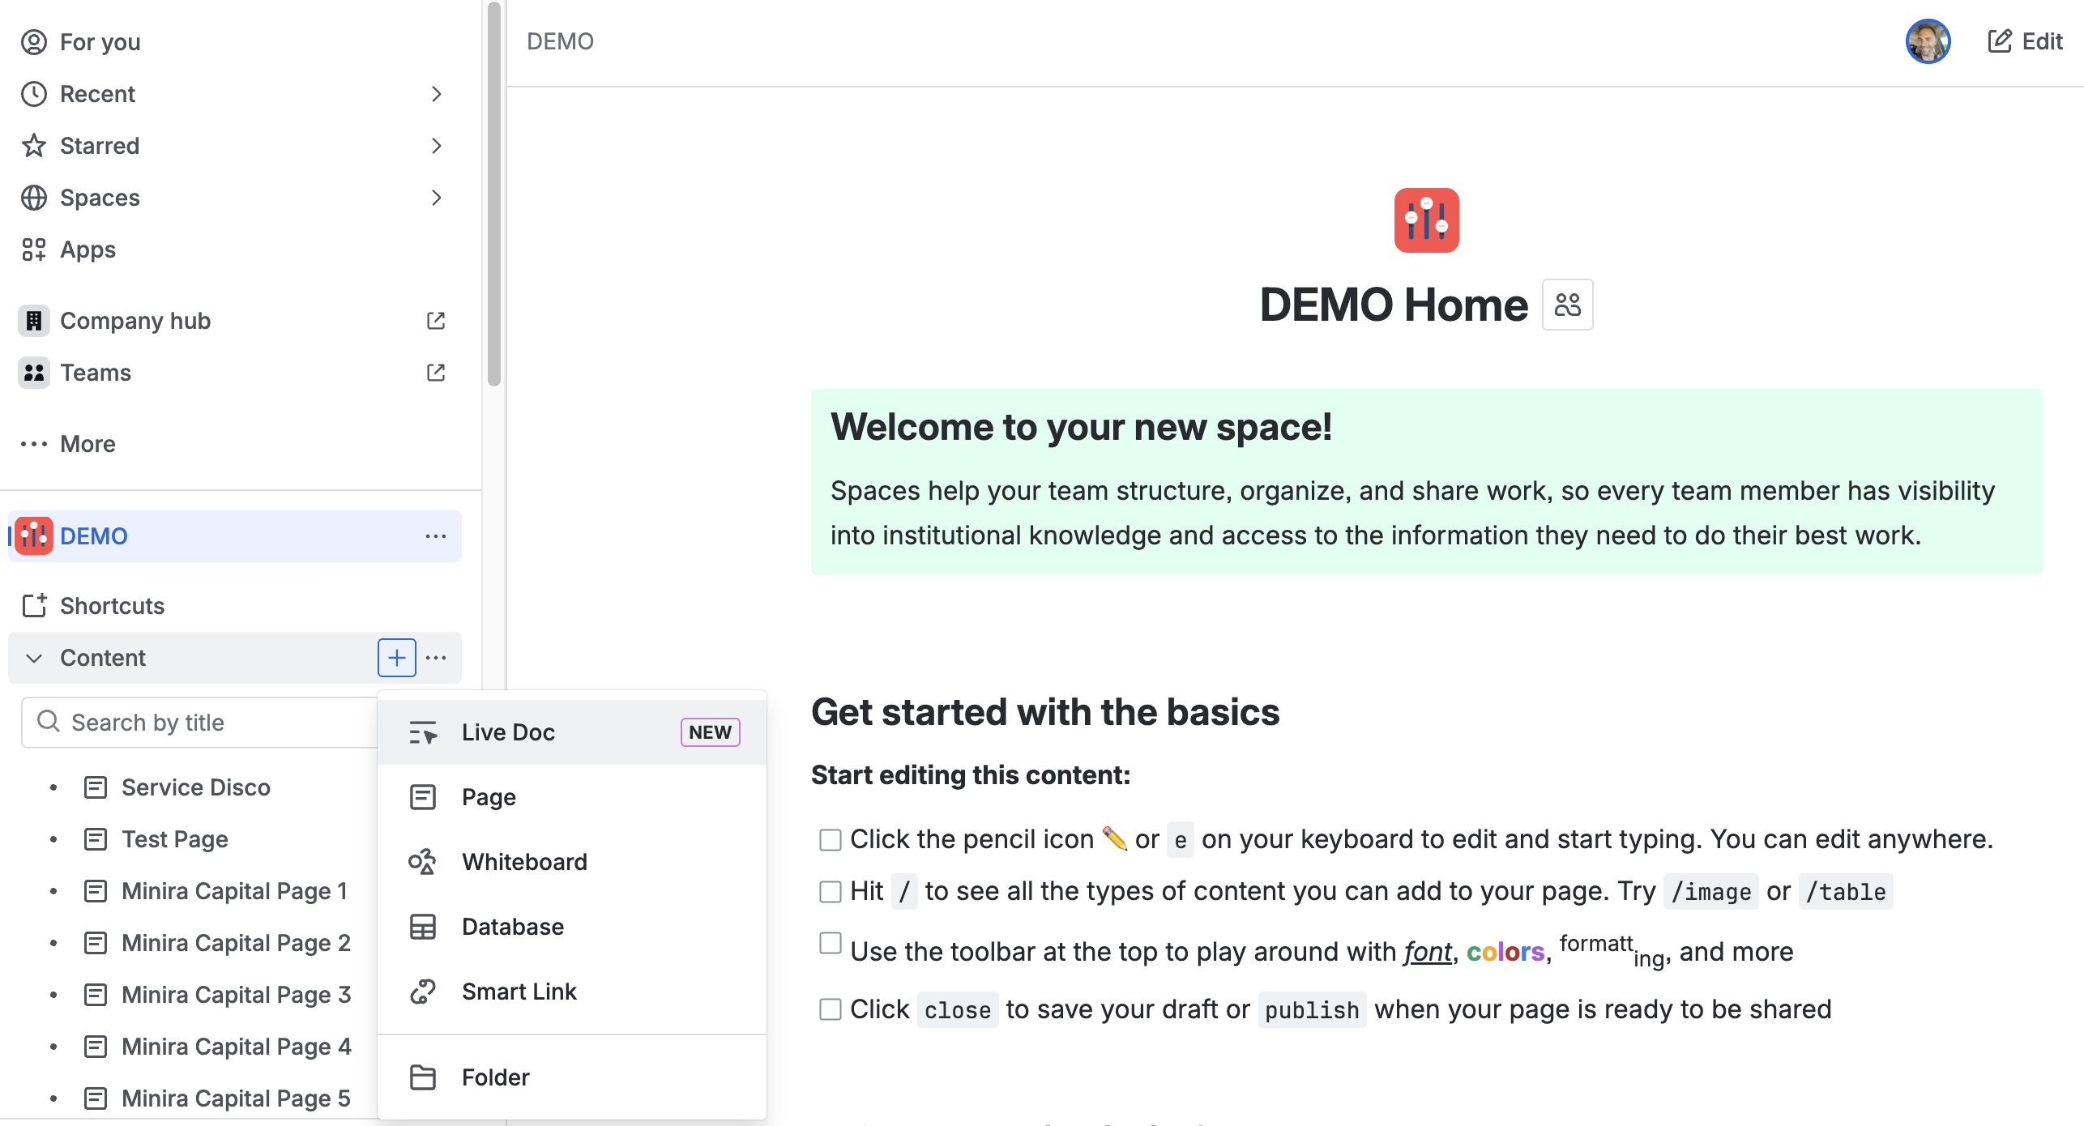Choose Database from the create menu
Viewport: 2084px width, 1126px height.
tap(511, 926)
